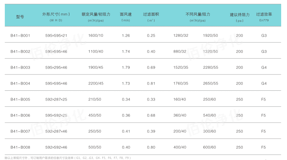Click value 400/40
Viewport: 287px width, 160px height.
click(180, 147)
